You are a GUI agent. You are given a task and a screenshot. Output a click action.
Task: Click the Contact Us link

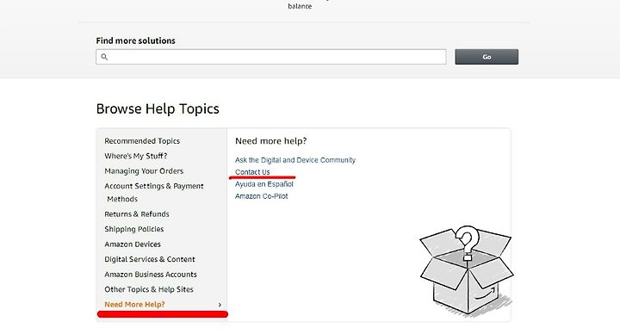click(252, 172)
